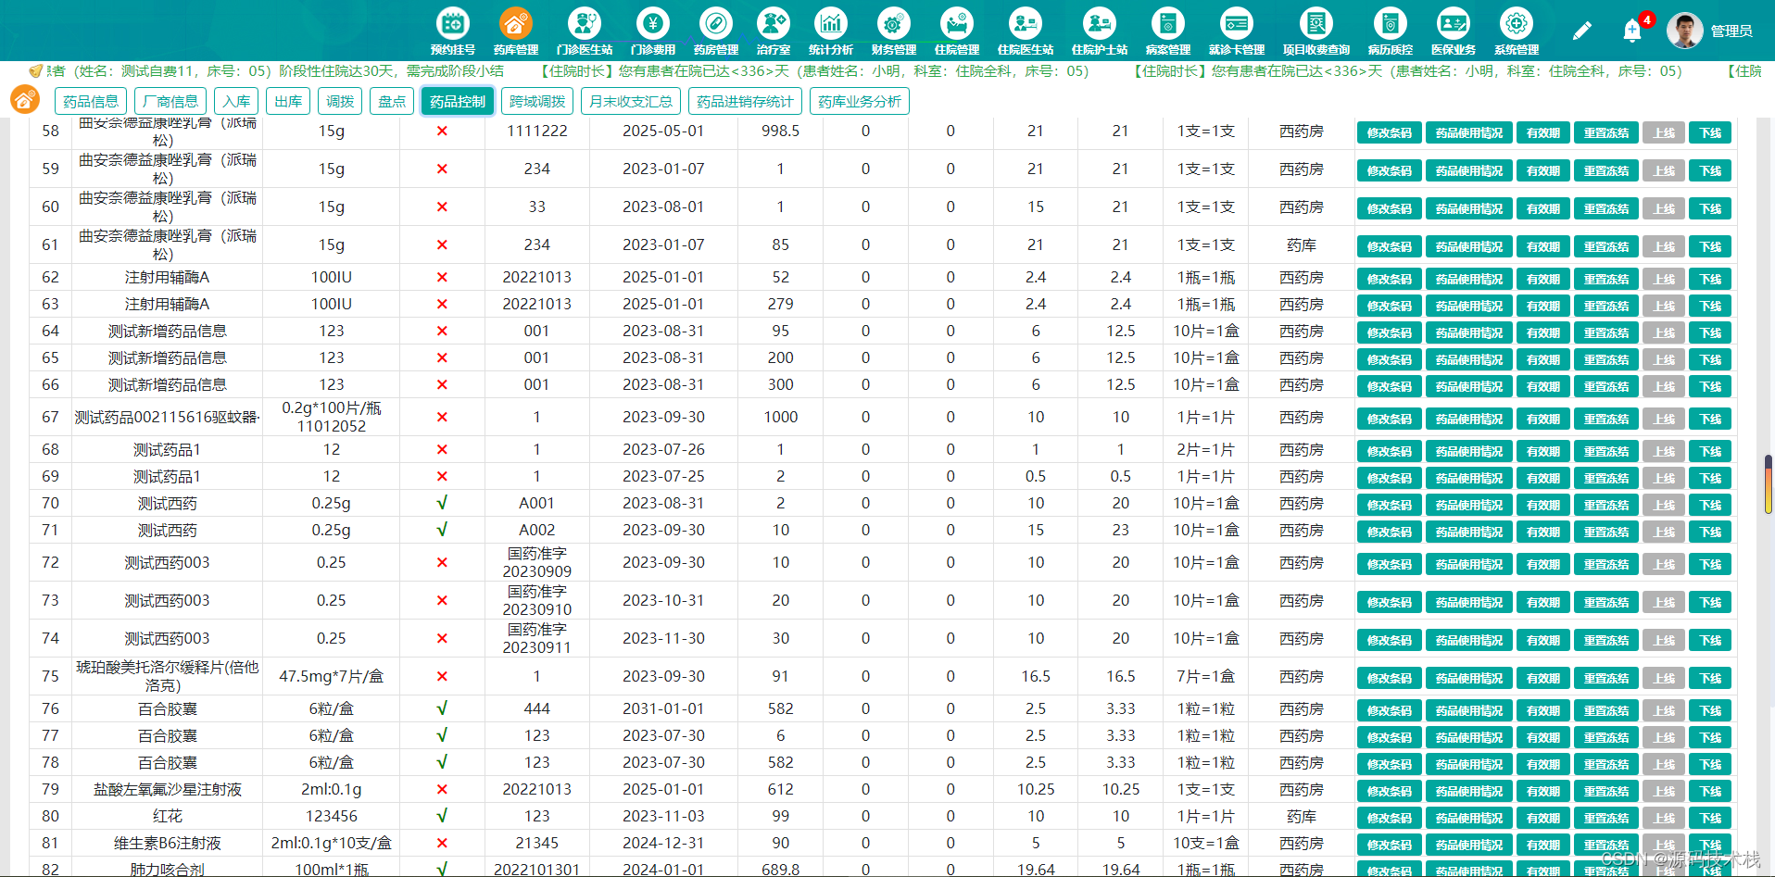The image size is (1775, 877).
Task: Click 修改条码 in row 58
Action: pyautogui.click(x=1390, y=132)
